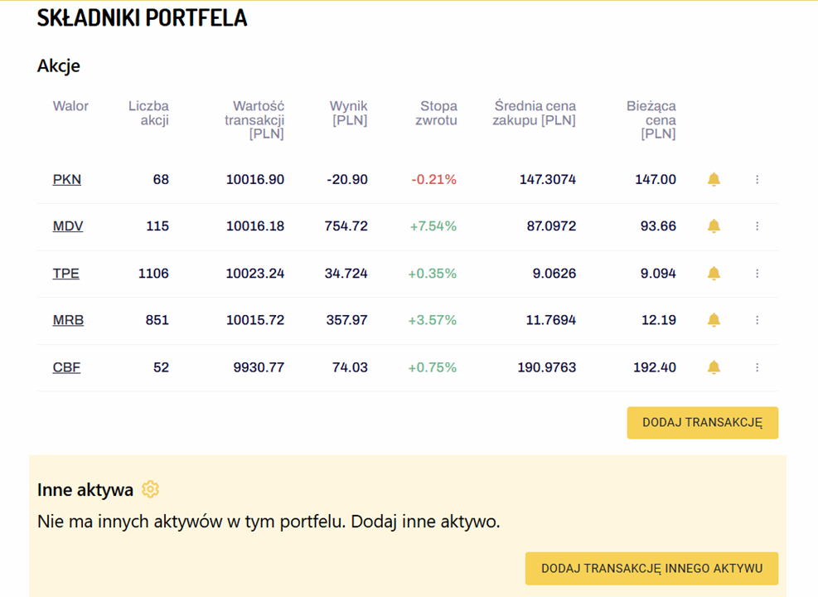Show more options for MRB row
The image size is (818, 597).
pos(757,320)
